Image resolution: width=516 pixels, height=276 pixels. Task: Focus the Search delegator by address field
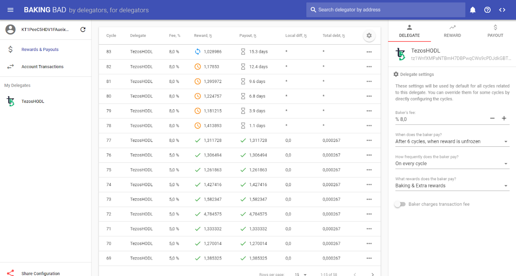click(386, 10)
